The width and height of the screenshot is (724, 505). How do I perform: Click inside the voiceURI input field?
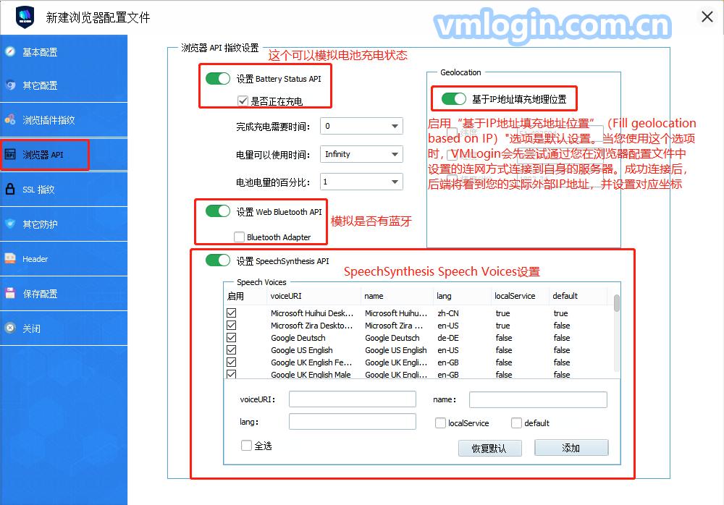click(352, 398)
